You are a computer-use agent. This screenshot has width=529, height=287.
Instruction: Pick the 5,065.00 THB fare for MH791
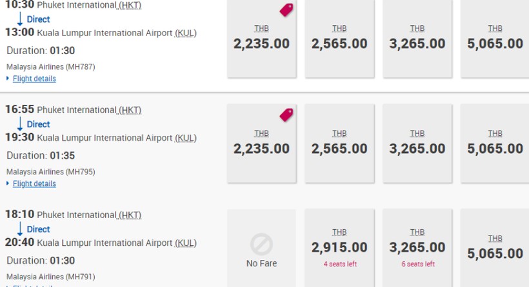[x=495, y=248]
